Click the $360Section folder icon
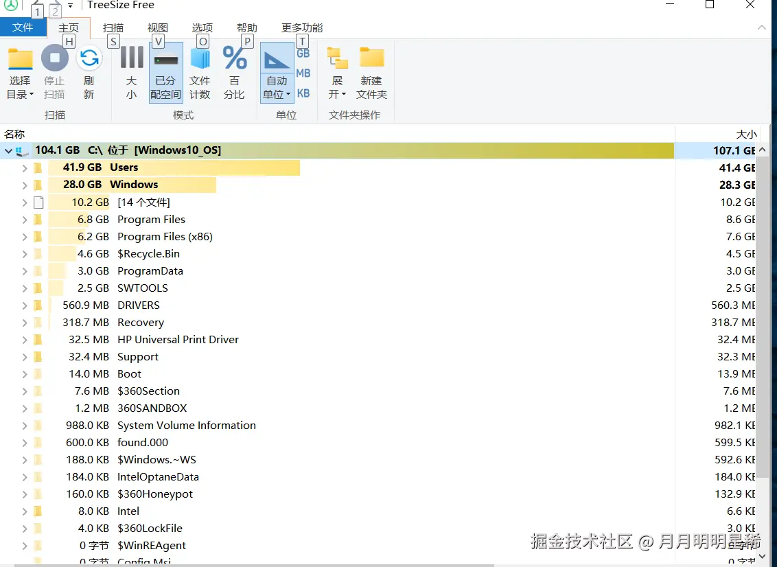The height and width of the screenshot is (567, 777). pos(38,391)
